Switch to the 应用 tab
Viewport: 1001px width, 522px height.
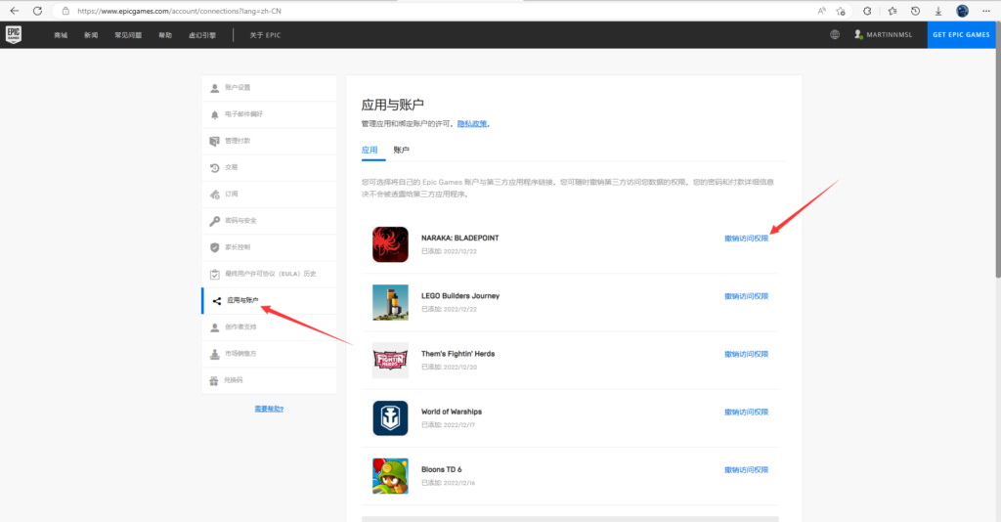pyautogui.click(x=370, y=151)
